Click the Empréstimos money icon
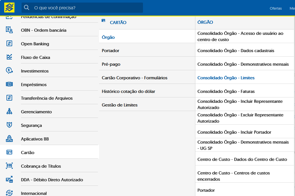The image size is (295, 196). click(9, 84)
